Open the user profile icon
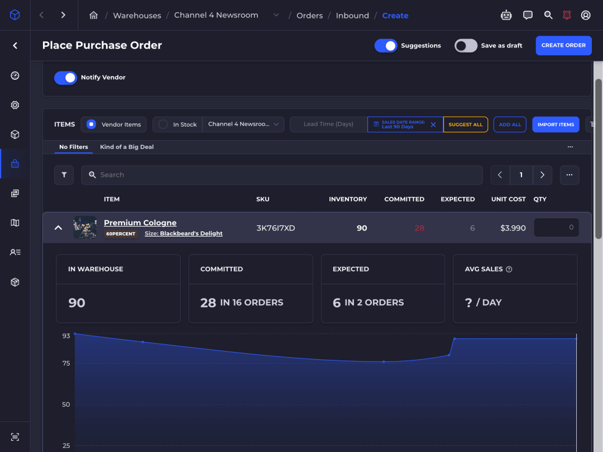This screenshot has width=603, height=452. [x=586, y=15]
